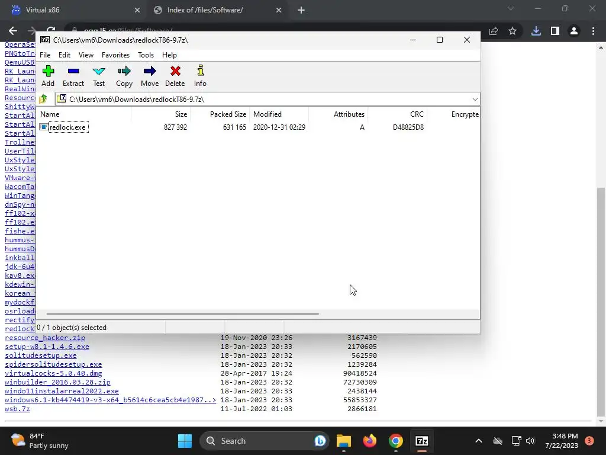Viewport: 606px width, 455px height.
Task: Show hidden system tray icons
Action: point(478,441)
